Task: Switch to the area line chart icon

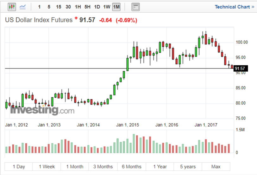Action: pyautogui.click(x=22, y=7)
